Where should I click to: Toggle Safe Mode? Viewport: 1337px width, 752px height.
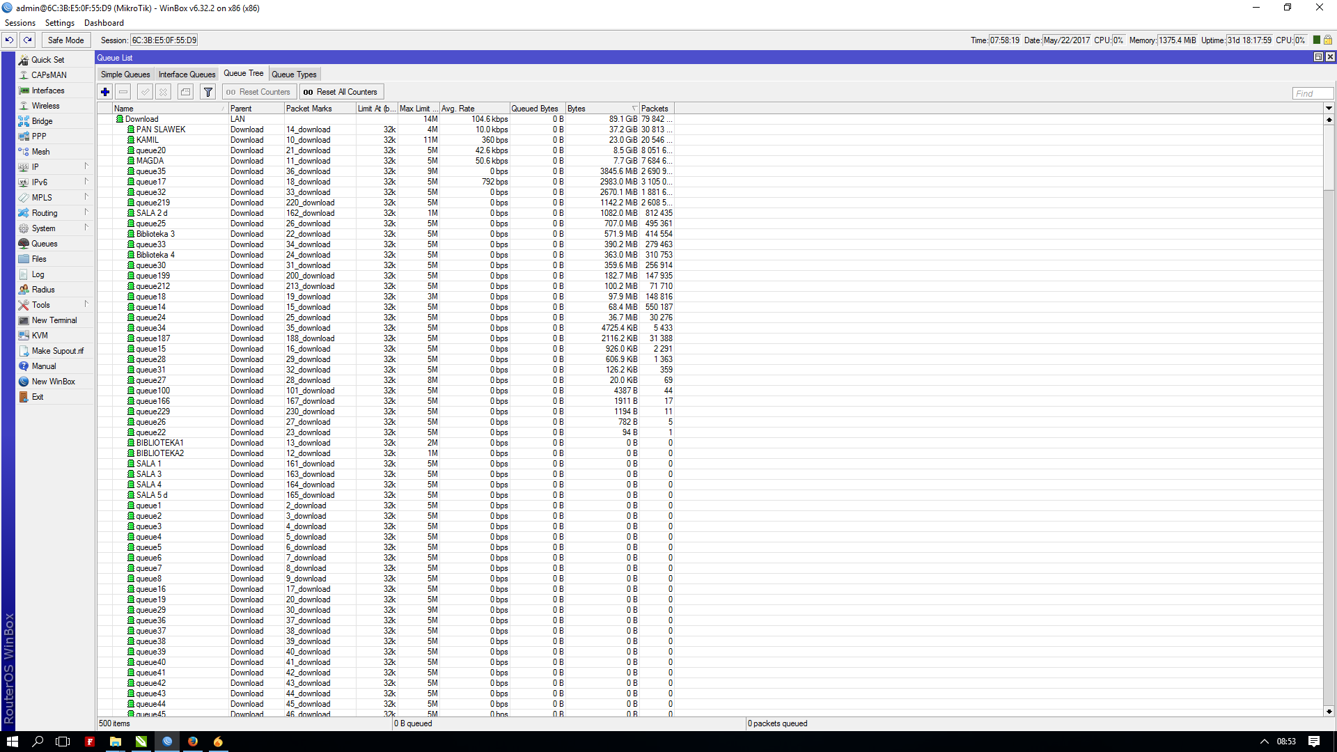coord(65,40)
